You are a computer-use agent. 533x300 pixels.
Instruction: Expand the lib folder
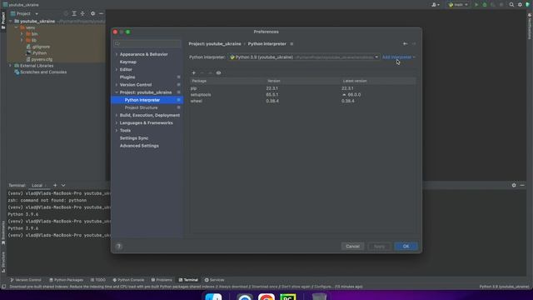pos(22,40)
